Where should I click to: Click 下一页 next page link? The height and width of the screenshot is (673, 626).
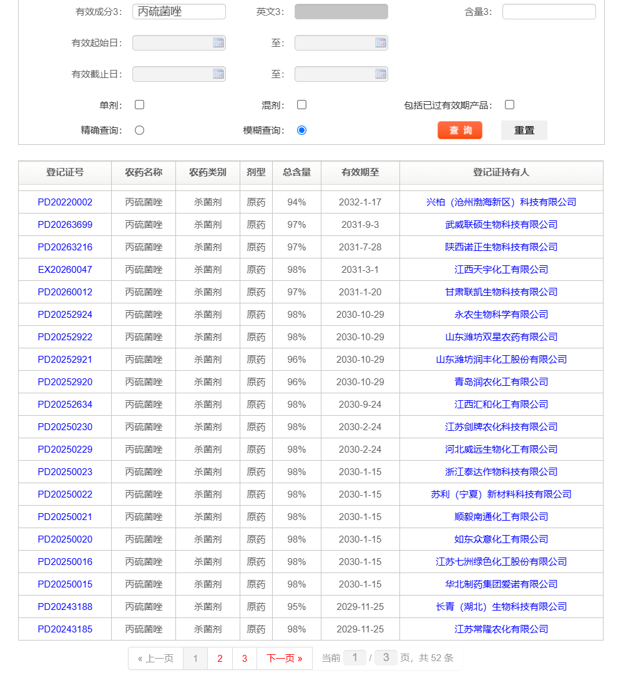coord(284,659)
